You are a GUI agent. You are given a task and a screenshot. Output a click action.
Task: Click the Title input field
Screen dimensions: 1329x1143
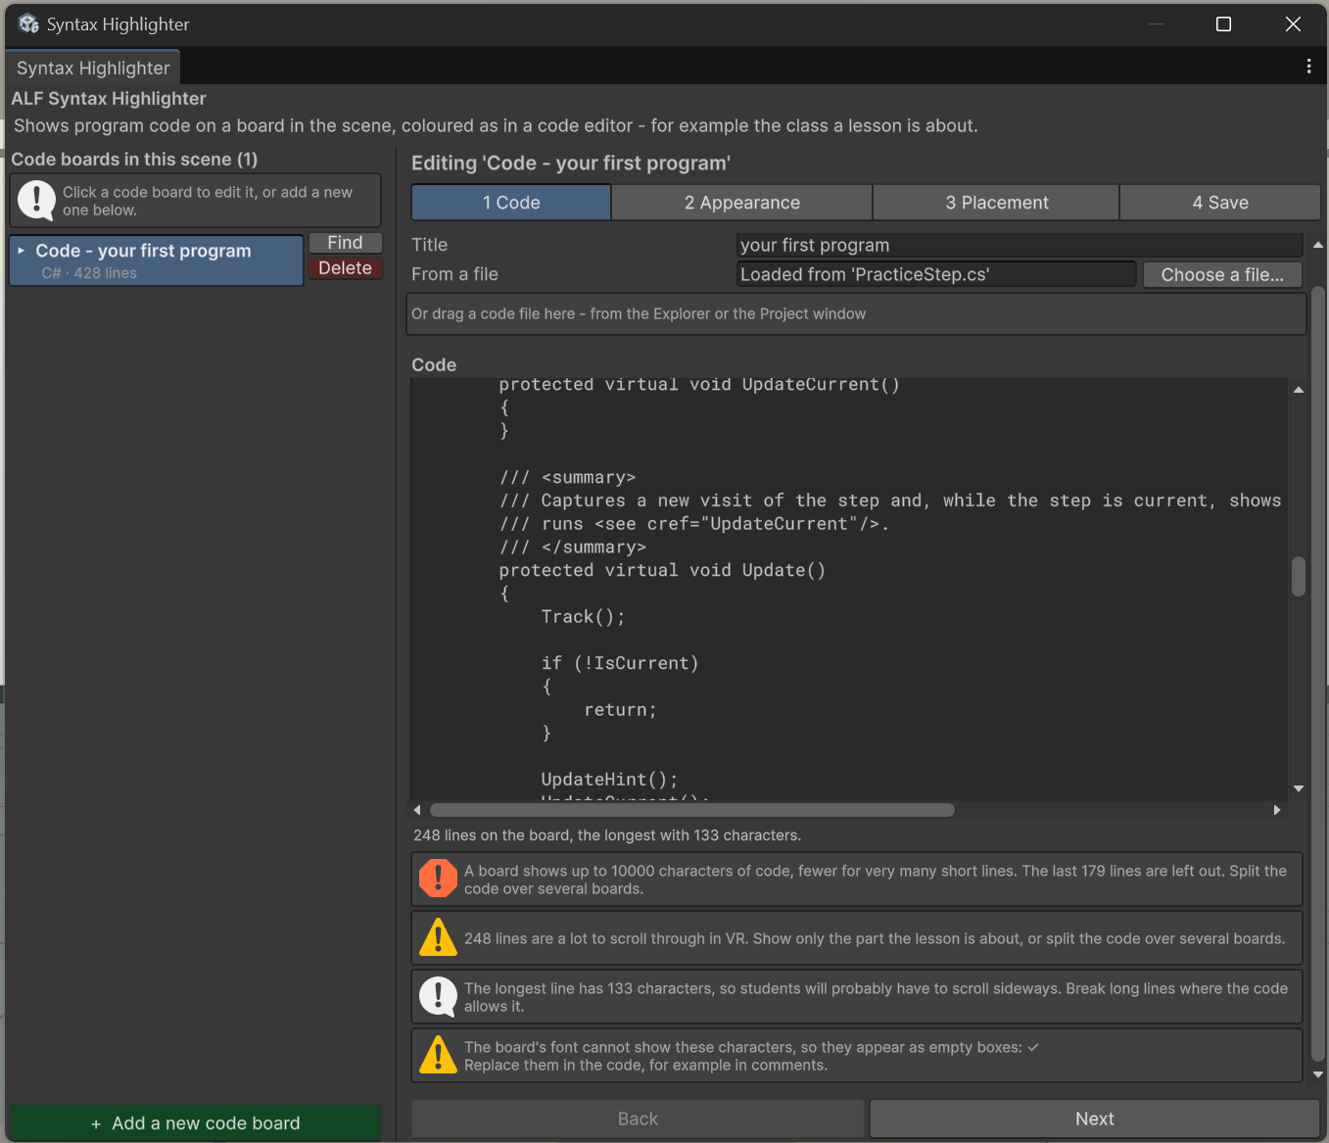[1020, 245]
